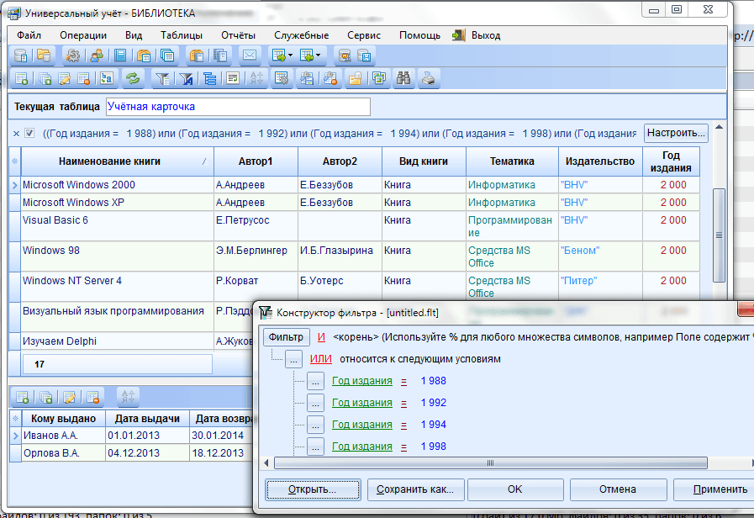Open the Отчёты menu

pyautogui.click(x=238, y=35)
